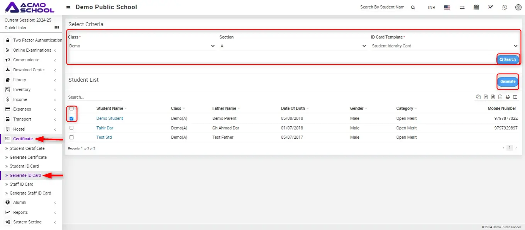Click the blue Search button
Viewport: 525px width, 230px height.
pos(508,60)
